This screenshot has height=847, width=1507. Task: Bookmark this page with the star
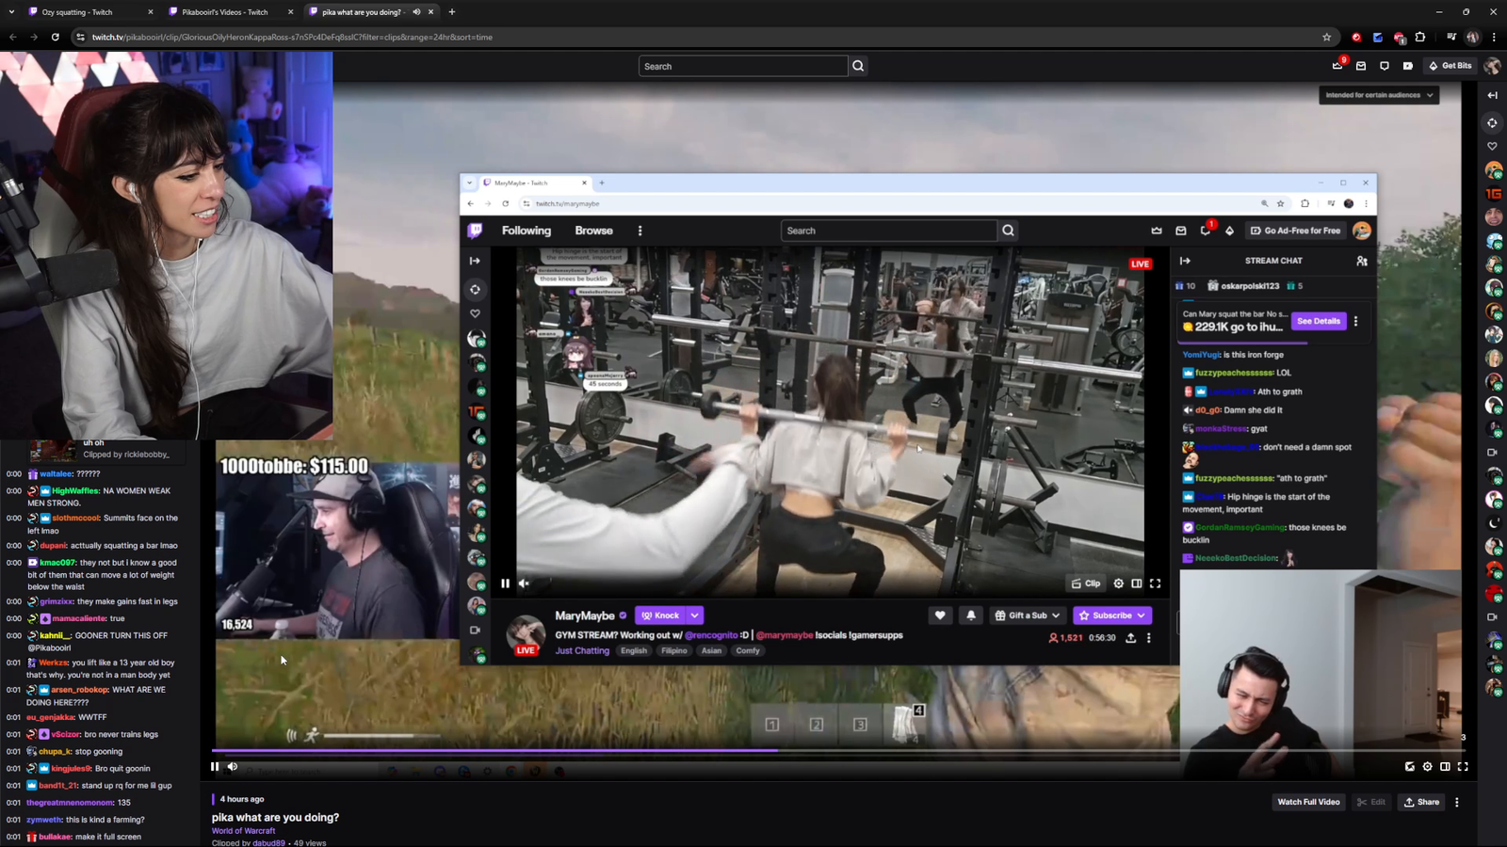tap(1327, 37)
